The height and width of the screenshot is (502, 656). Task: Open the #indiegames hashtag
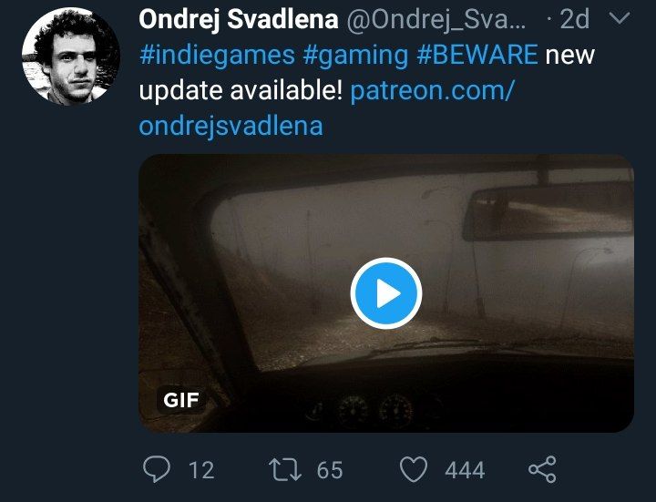tap(217, 56)
